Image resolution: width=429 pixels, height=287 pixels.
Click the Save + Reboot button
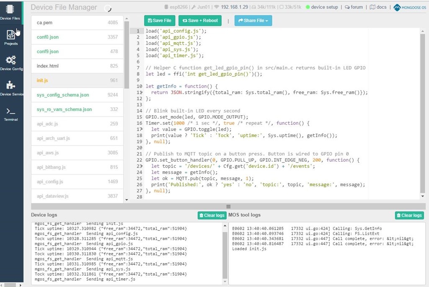(200, 21)
